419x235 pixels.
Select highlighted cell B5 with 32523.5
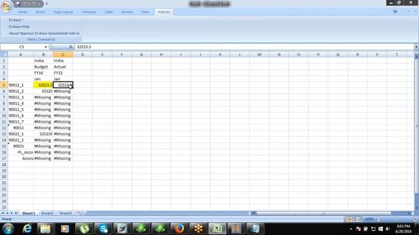click(x=43, y=85)
